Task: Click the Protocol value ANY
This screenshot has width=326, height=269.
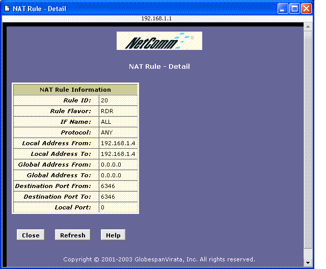Action: point(106,132)
